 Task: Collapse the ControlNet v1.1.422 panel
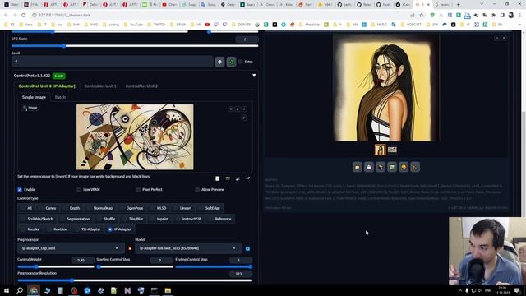coord(254,76)
